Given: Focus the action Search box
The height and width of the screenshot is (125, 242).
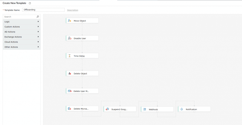Looking at the screenshot, I should click(22, 17).
